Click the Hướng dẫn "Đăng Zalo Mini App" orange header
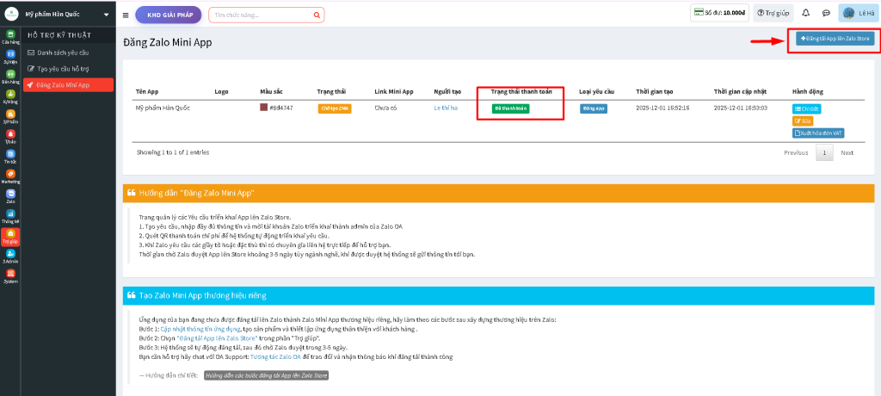 click(499, 193)
